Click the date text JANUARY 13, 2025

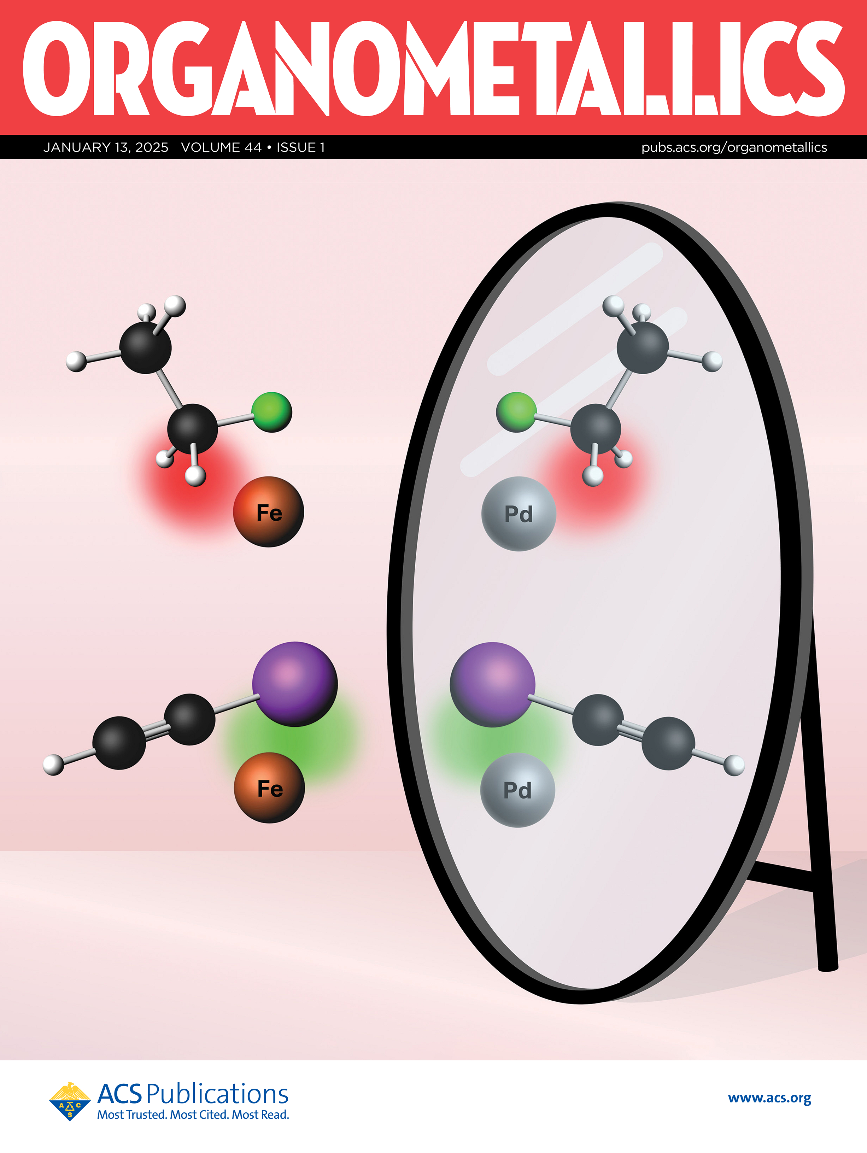[106, 147]
